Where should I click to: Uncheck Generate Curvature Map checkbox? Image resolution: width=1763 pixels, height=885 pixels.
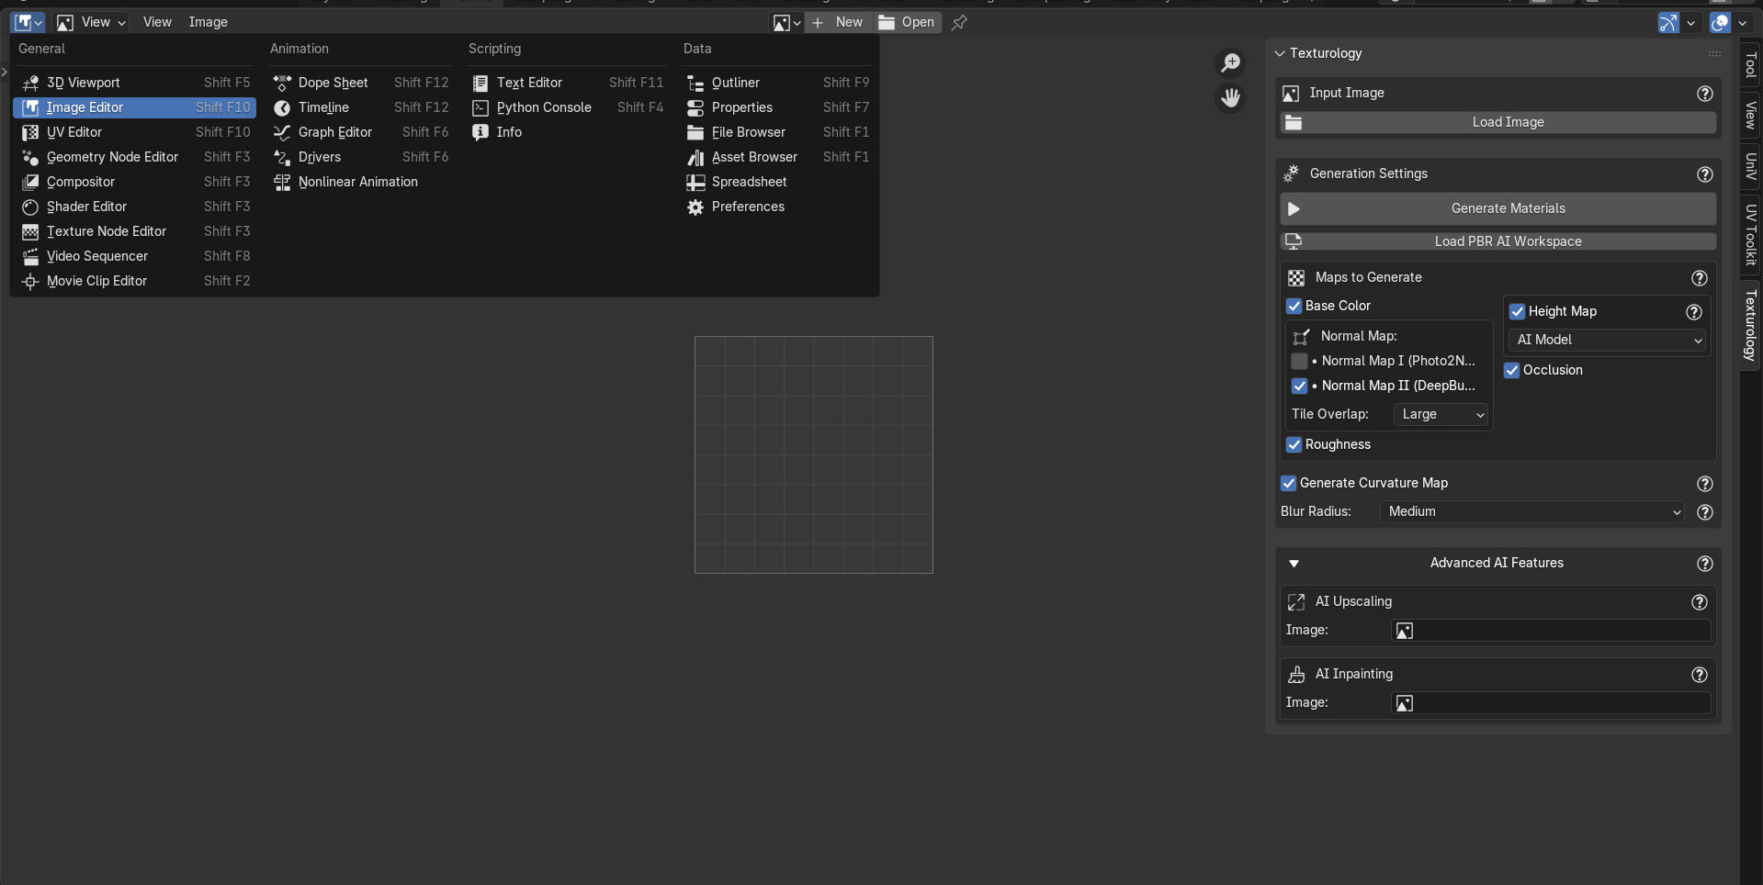pyautogui.click(x=1289, y=483)
